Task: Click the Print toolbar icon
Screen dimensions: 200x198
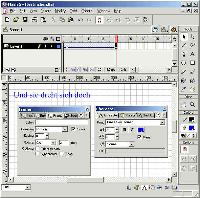Action: [x=35, y=20]
